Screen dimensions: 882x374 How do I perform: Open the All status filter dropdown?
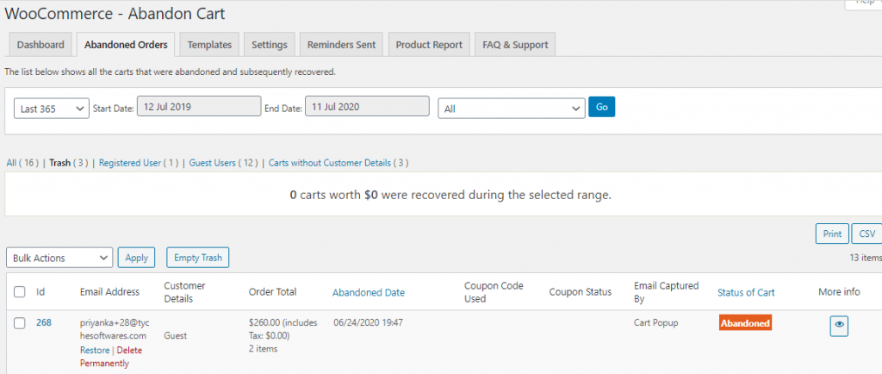click(x=512, y=109)
